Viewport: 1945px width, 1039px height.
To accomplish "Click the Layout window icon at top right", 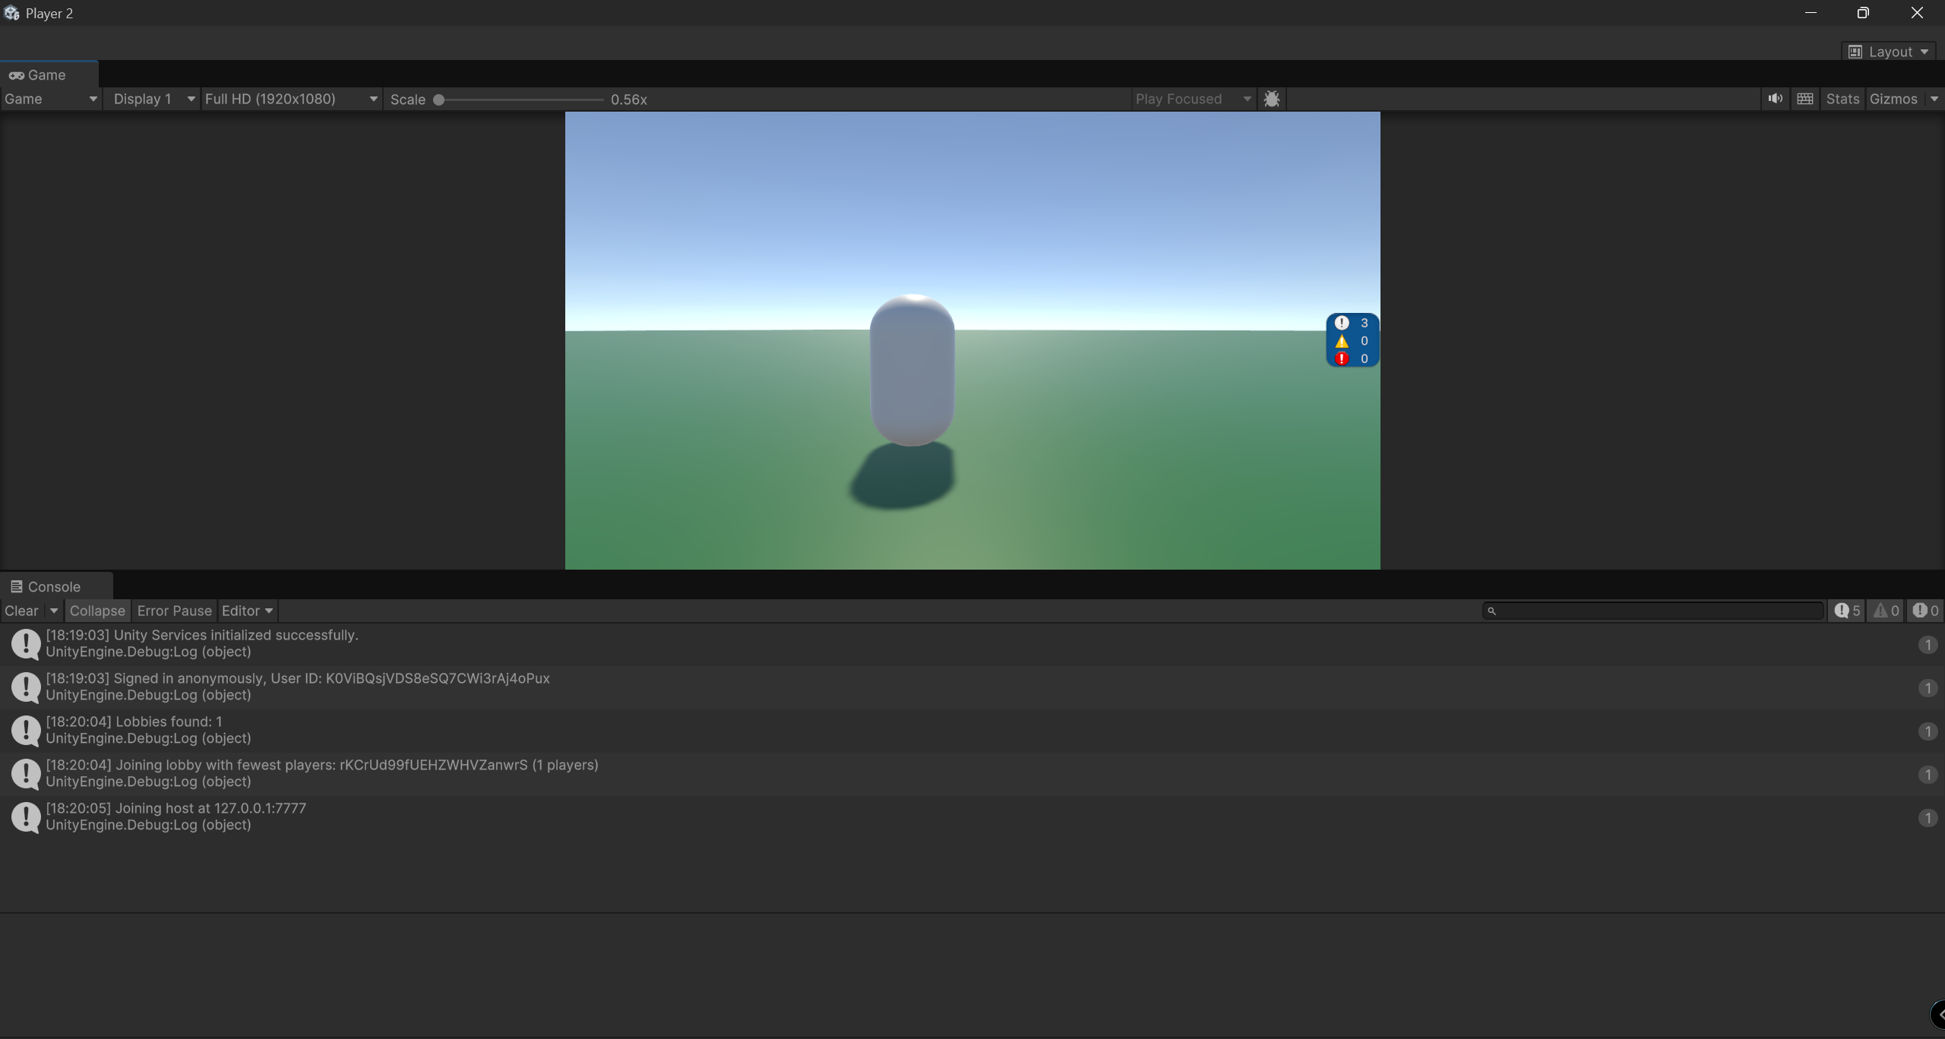I will pyautogui.click(x=1855, y=52).
